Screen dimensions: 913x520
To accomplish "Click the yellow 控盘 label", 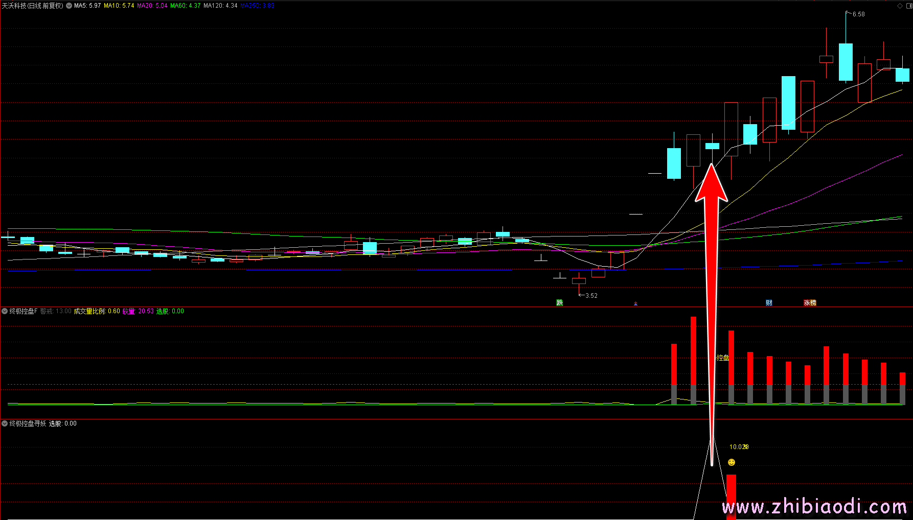I will 723,358.
